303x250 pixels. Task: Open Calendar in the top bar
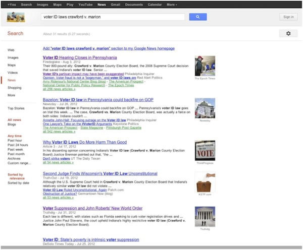[155, 5]
